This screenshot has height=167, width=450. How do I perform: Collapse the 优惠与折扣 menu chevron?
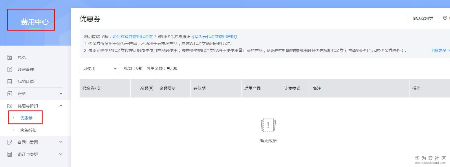pyautogui.click(x=61, y=106)
